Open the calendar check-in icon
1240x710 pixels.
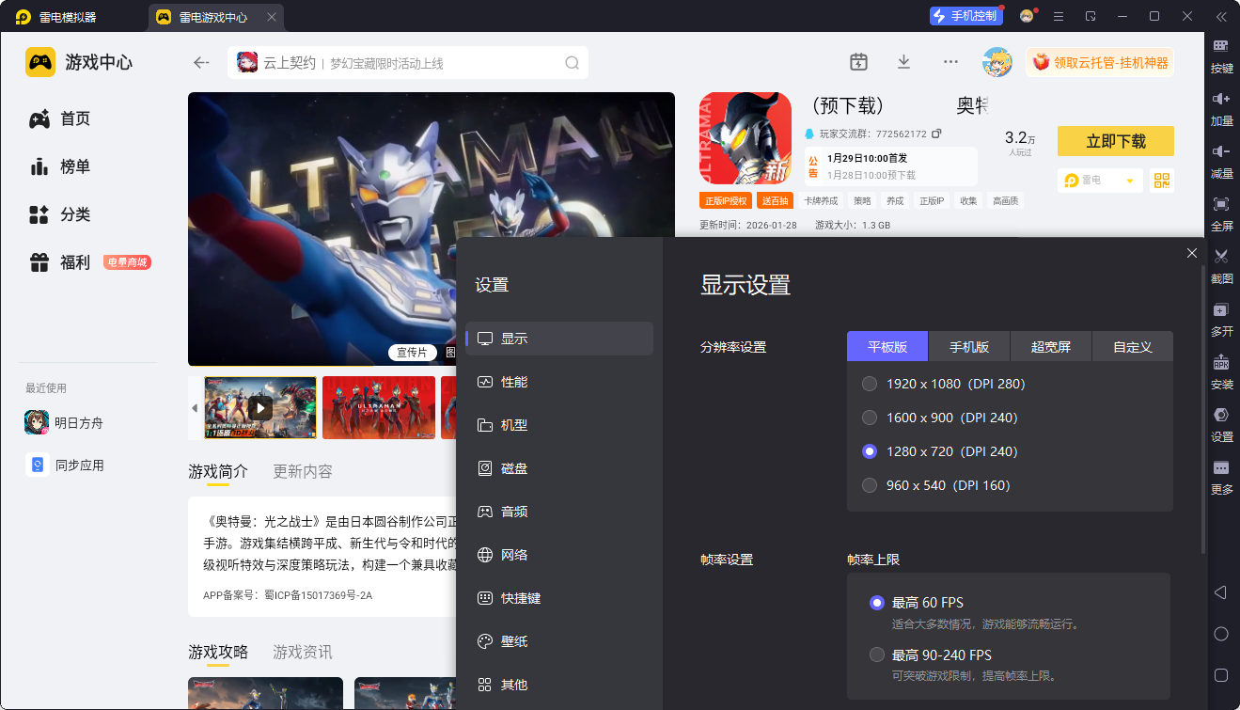click(x=858, y=62)
